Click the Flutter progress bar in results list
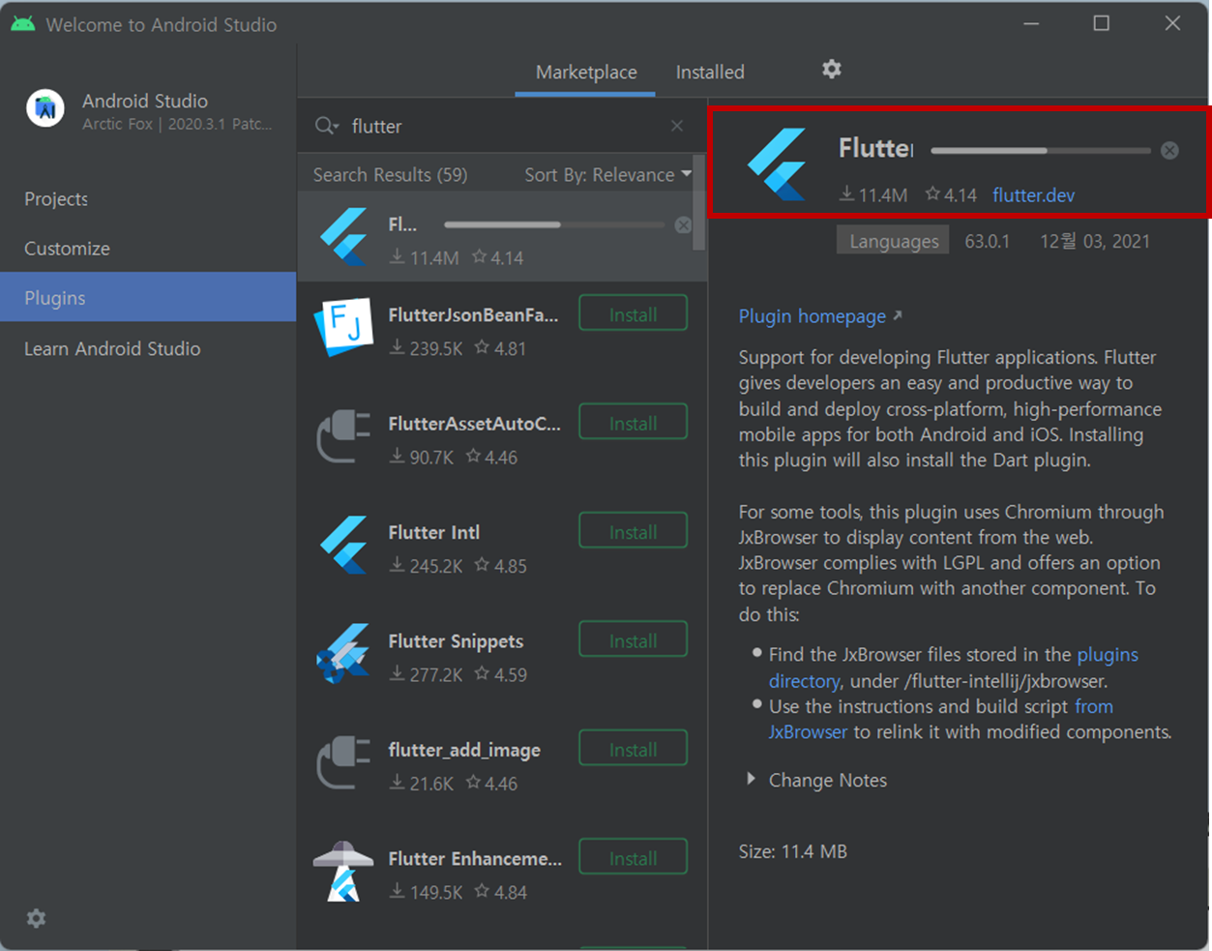 point(554,224)
